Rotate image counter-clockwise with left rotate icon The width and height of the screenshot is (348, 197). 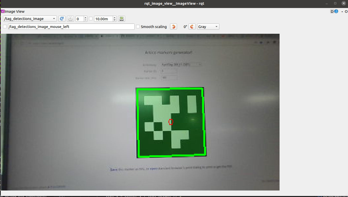pos(173,26)
